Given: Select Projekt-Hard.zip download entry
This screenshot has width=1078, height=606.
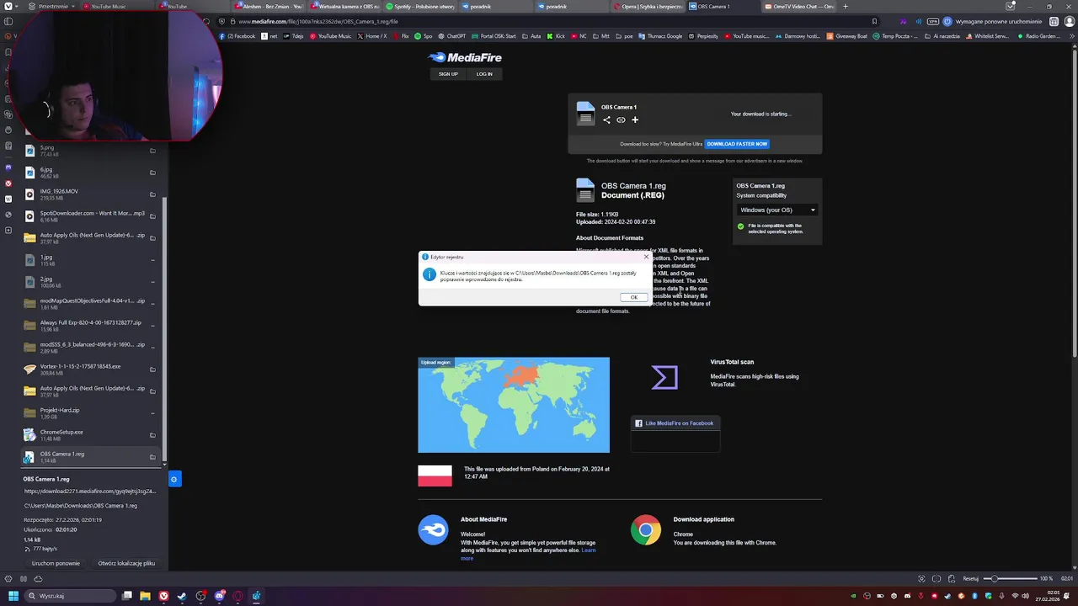Looking at the screenshot, I should pyautogui.click(x=89, y=413).
